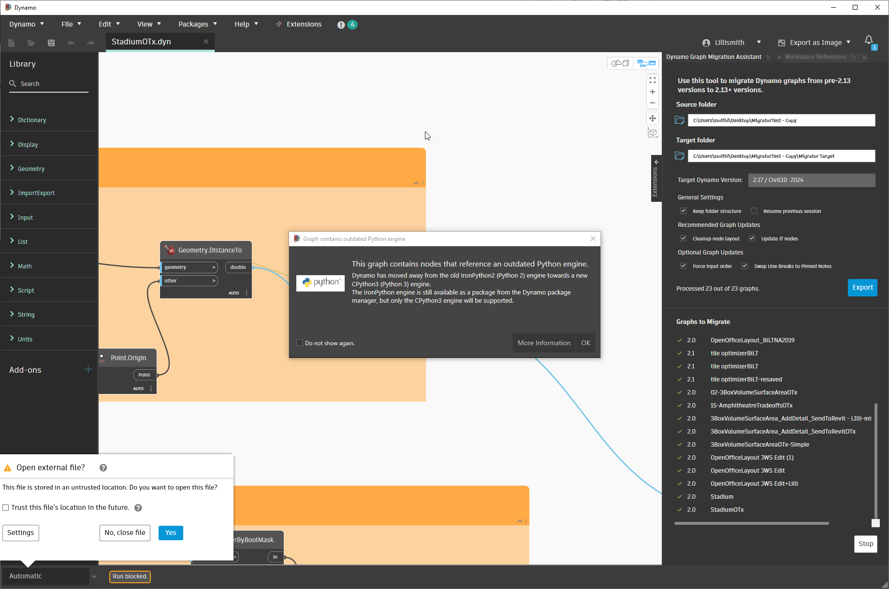Click the blue graph view icon

tap(646, 63)
